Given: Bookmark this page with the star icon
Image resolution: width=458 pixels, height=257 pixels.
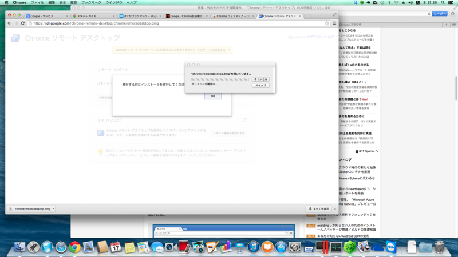Looking at the screenshot, I should (x=327, y=23).
